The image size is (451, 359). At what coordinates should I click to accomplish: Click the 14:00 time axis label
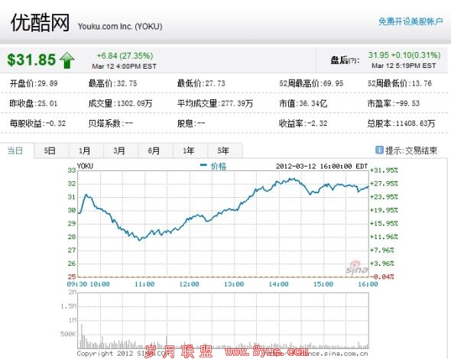click(x=278, y=284)
